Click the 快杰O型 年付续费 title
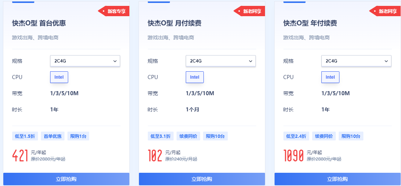401x186 pixels. [310, 24]
